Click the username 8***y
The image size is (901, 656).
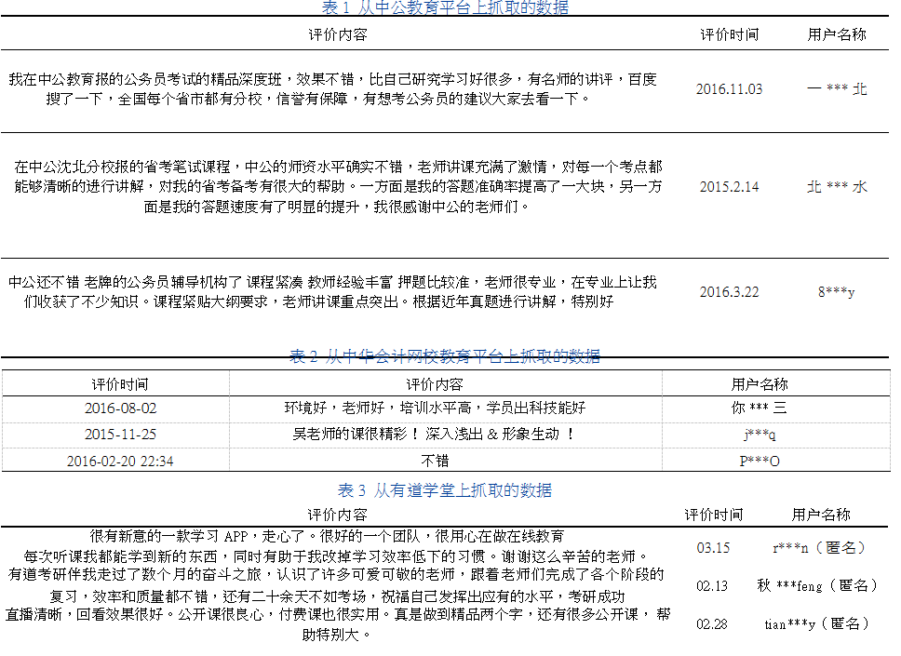tap(837, 292)
